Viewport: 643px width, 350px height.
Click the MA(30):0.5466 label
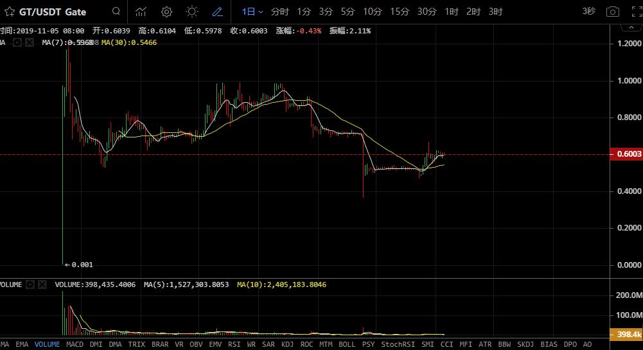[128, 42]
